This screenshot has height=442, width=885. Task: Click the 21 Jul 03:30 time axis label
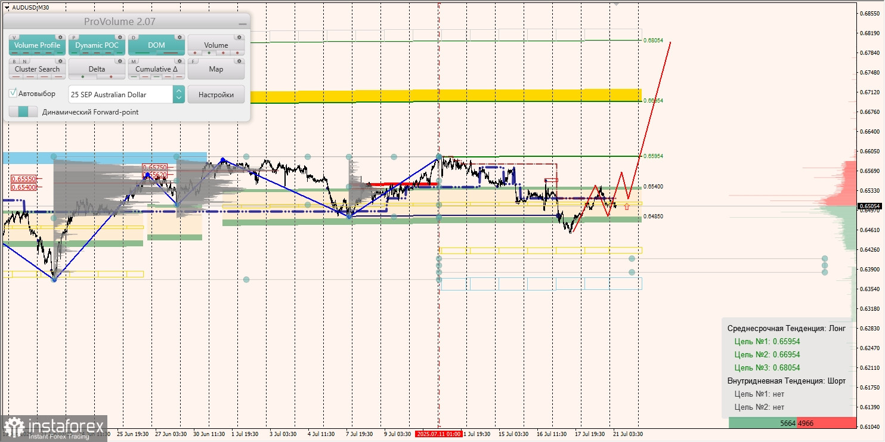click(x=629, y=434)
